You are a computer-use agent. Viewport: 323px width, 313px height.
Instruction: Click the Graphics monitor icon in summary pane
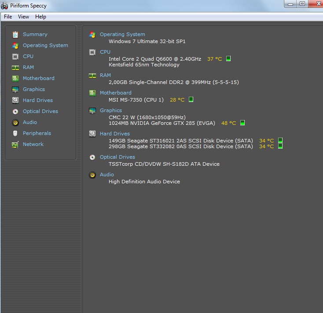coord(92,111)
